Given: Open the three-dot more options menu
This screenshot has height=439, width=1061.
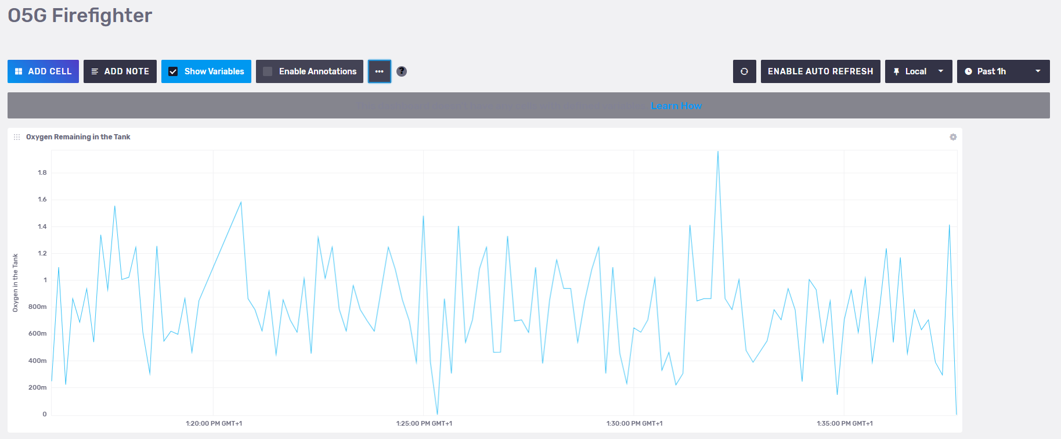Looking at the screenshot, I should (x=380, y=71).
